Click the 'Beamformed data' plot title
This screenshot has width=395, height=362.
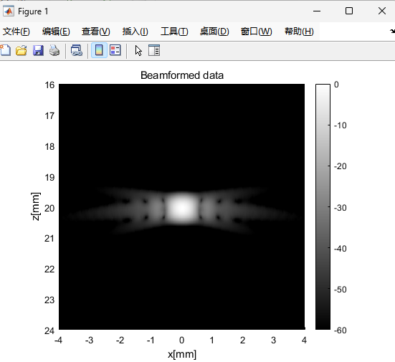click(x=182, y=75)
